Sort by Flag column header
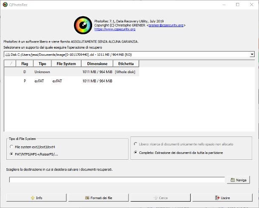Image resolution: width=259 pixels, height=208 pixels. [25, 64]
